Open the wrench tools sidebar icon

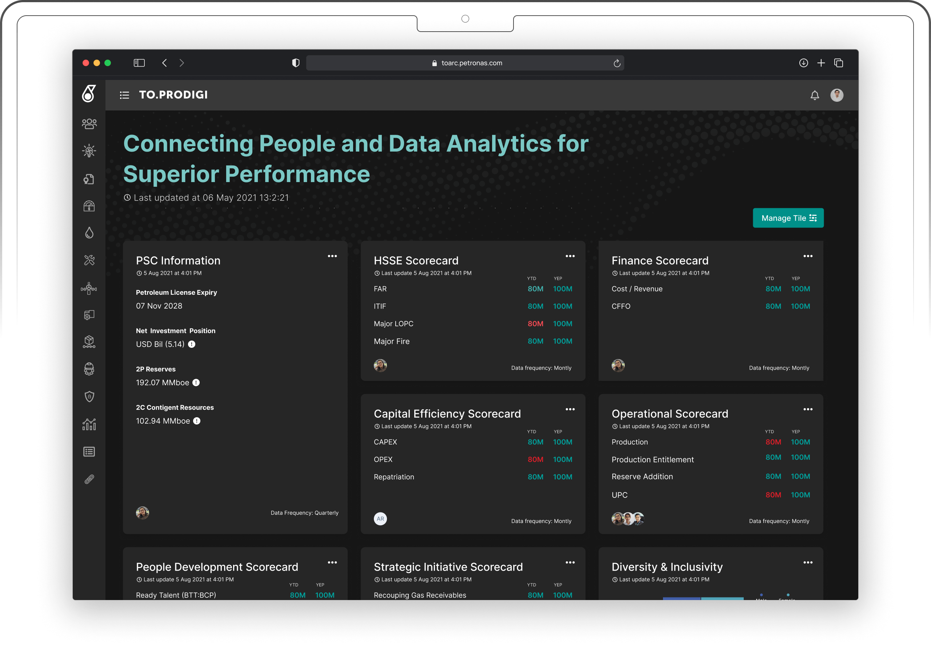(x=89, y=260)
